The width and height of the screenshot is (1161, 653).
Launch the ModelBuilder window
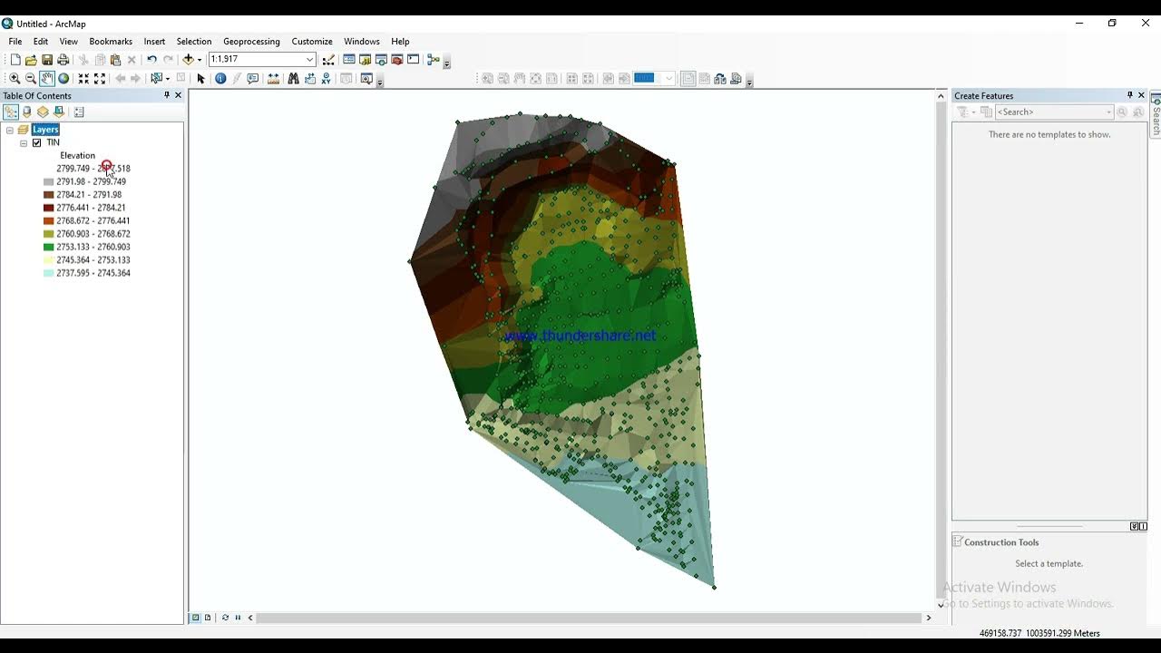click(433, 60)
